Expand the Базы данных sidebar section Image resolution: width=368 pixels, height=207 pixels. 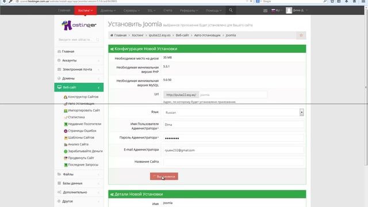coord(79,183)
